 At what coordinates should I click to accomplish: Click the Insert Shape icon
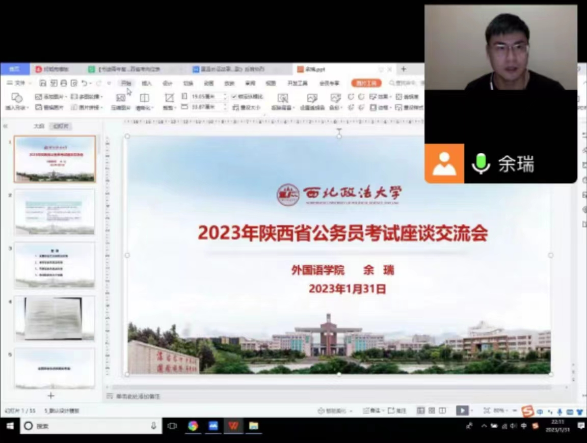click(17, 97)
